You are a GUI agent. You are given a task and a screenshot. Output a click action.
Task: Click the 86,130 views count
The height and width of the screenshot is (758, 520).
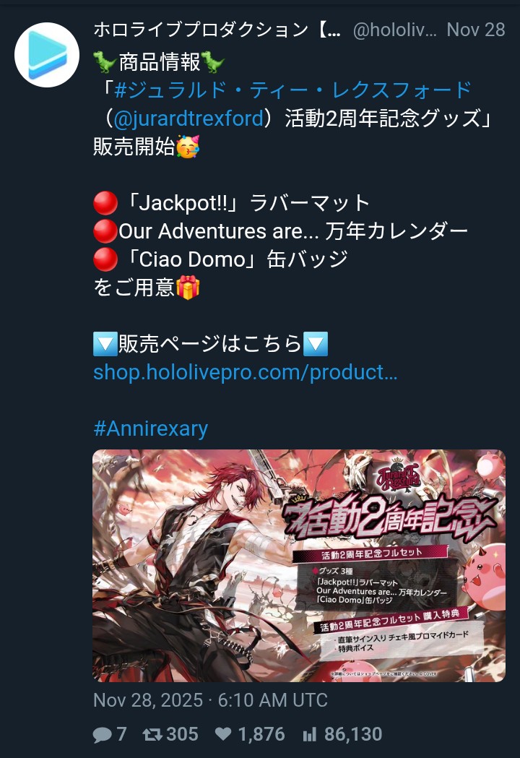[x=352, y=734]
